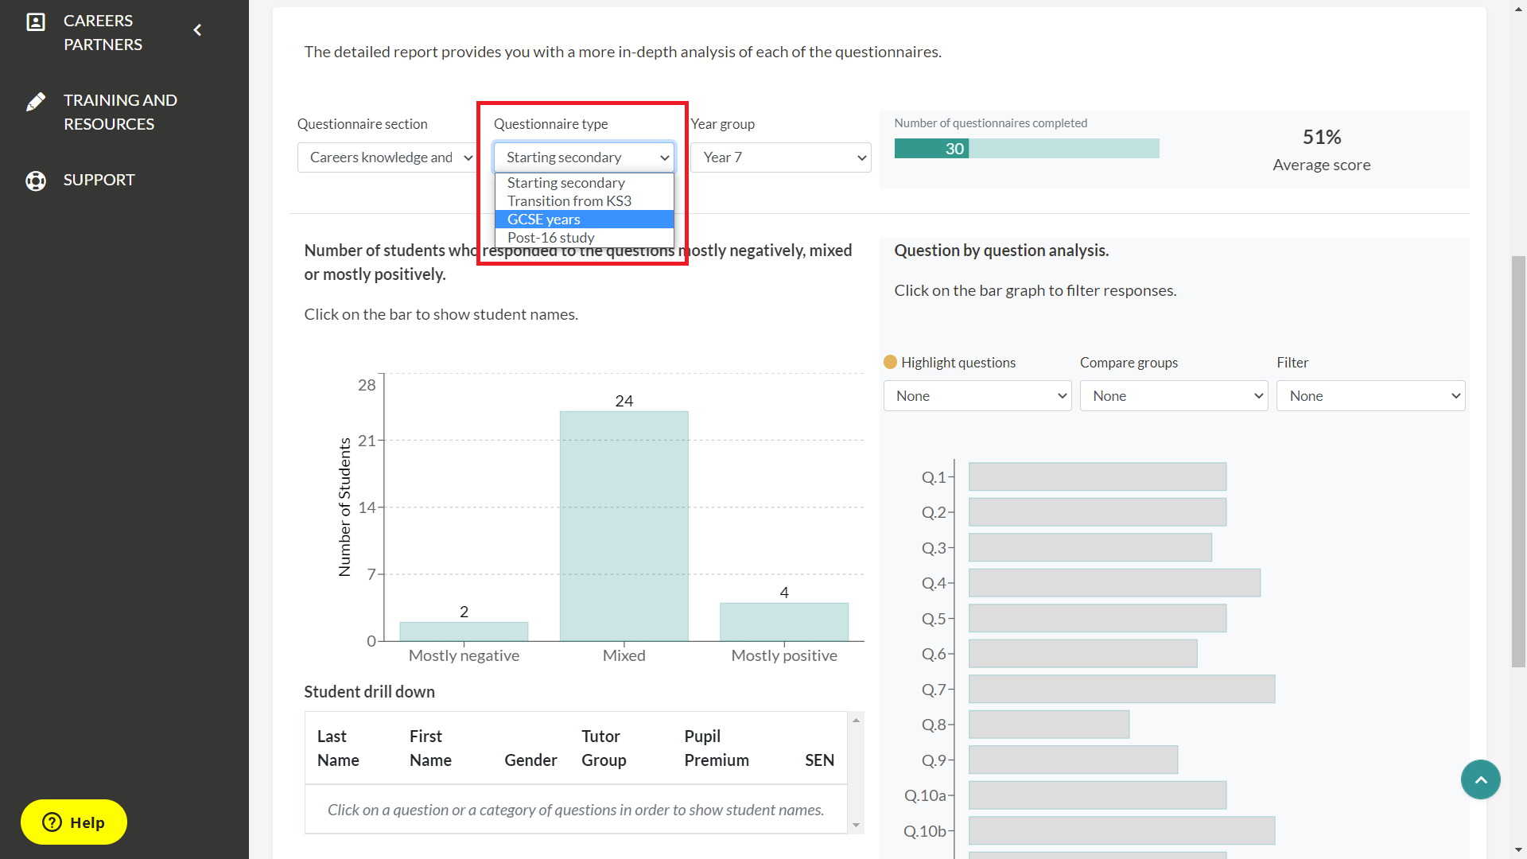Open the Careers Partners menu item
This screenshot has height=859, width=1527.
pyautogui.click(x=103, y=33)
